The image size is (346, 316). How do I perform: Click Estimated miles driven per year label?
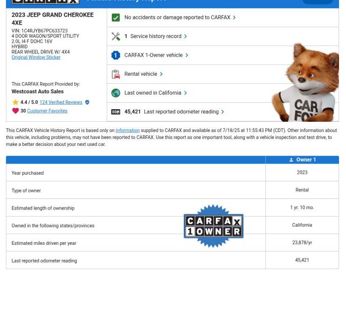coord(44,244)
